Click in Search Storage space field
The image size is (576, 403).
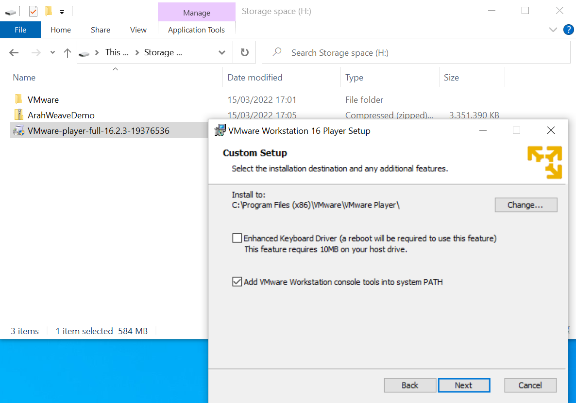tap(416, 52)
